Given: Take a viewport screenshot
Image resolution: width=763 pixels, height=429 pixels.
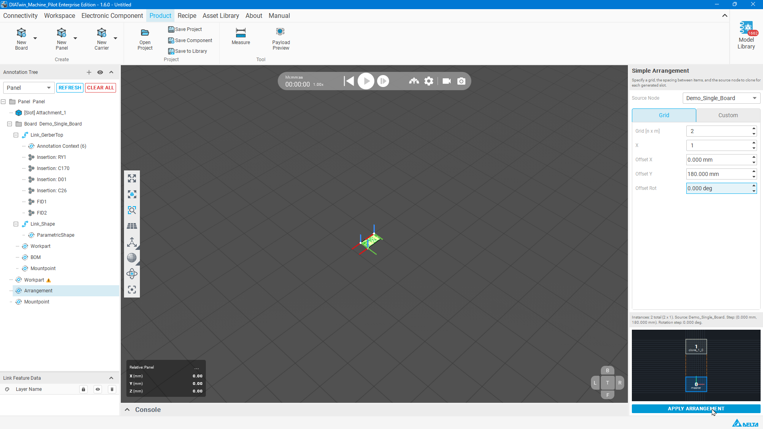Looking at the screenshot, I should (461, 81).
